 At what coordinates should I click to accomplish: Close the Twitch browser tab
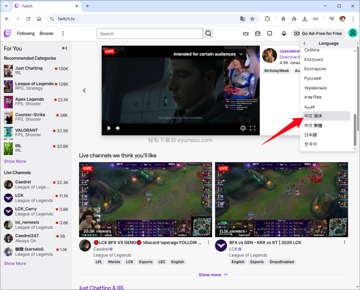pos(77,6)
